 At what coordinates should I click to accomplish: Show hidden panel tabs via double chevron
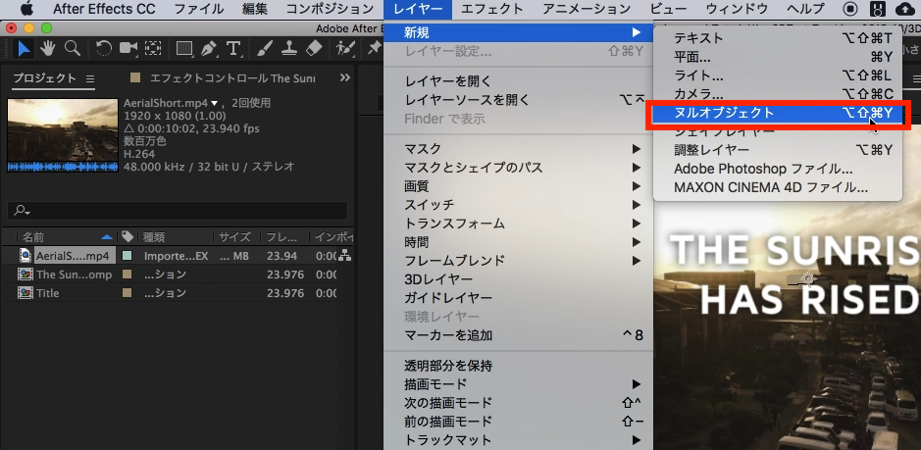(345, 78)
